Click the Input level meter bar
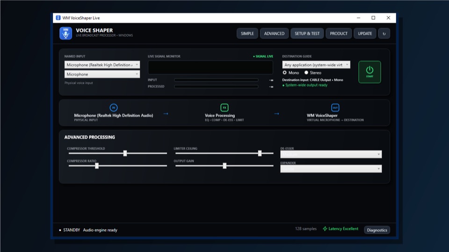The image size is (449, 252). [x=216, y=80]
